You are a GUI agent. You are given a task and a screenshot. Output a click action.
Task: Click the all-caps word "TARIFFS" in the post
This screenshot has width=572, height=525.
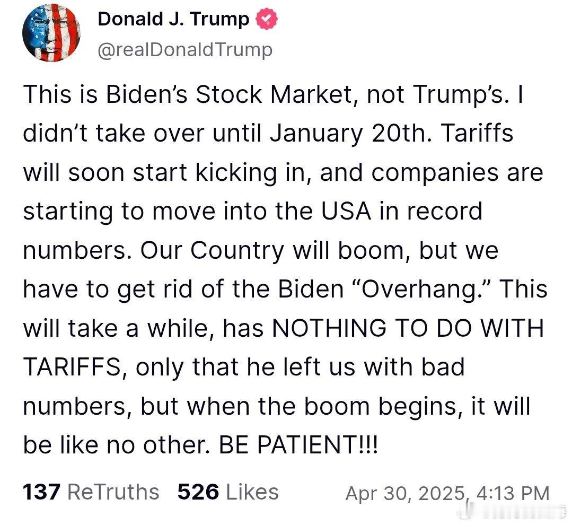(72, 366)
